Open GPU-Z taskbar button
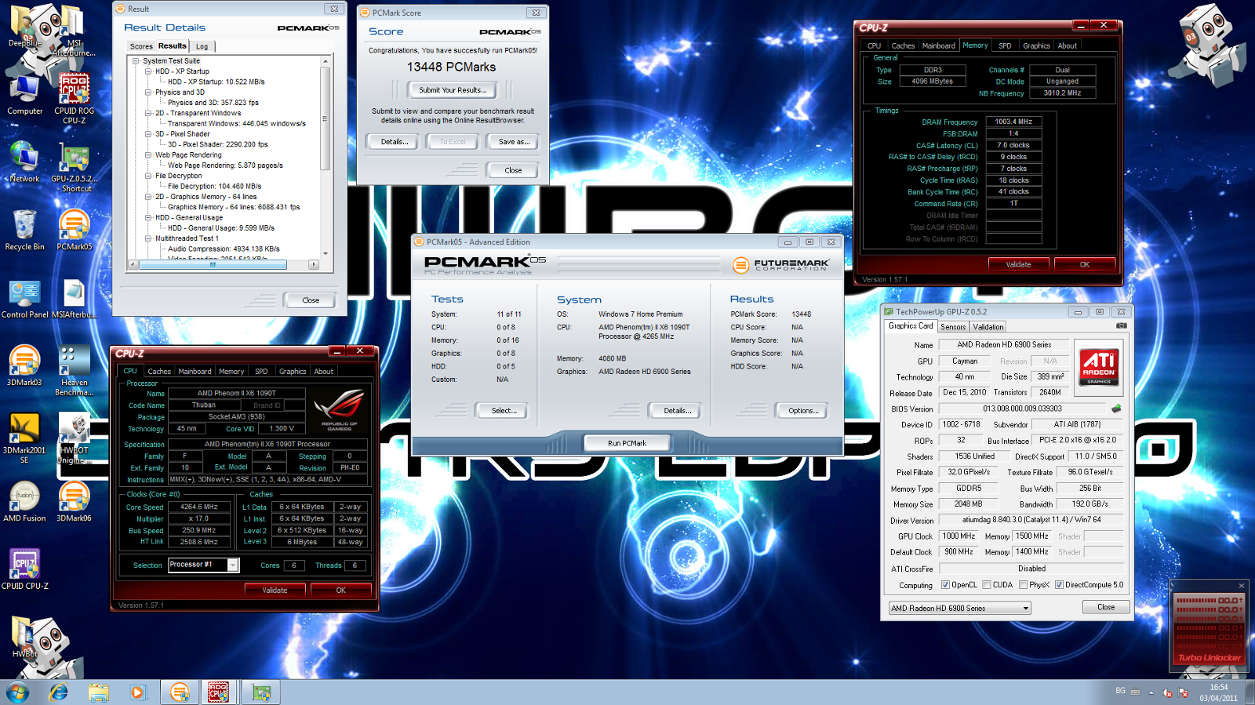The height and width of the screenshot is (705, 1255). (261, 692)
